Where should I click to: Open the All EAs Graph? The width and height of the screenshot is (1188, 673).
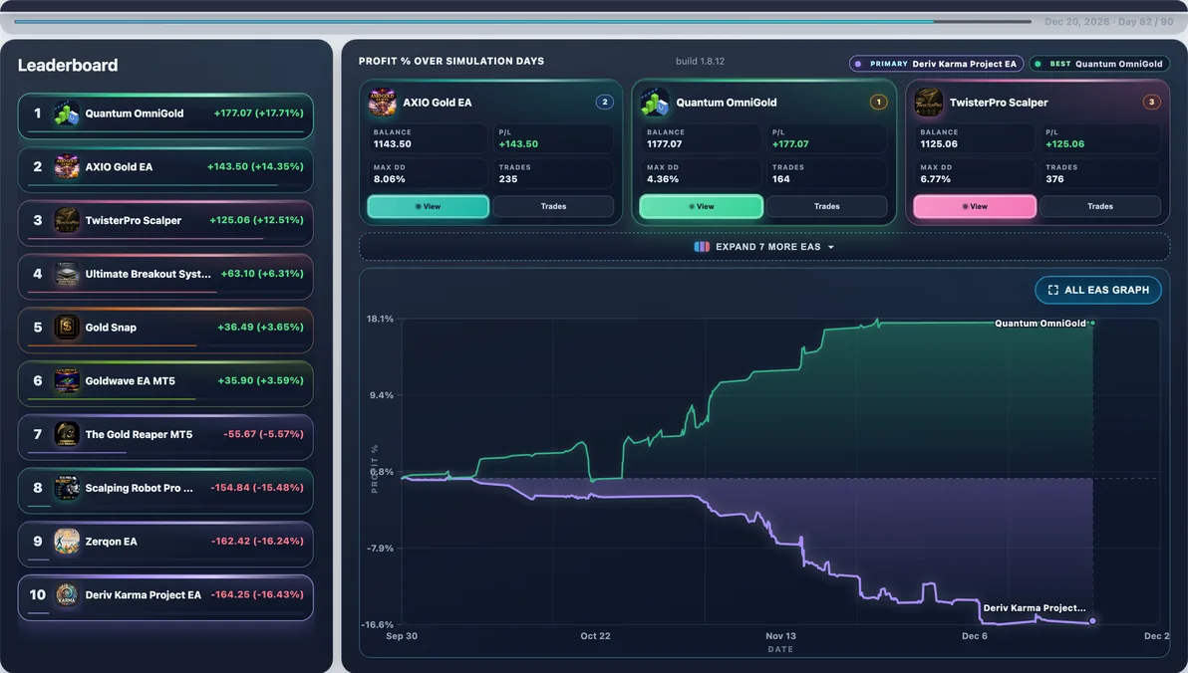point(1098,290)
